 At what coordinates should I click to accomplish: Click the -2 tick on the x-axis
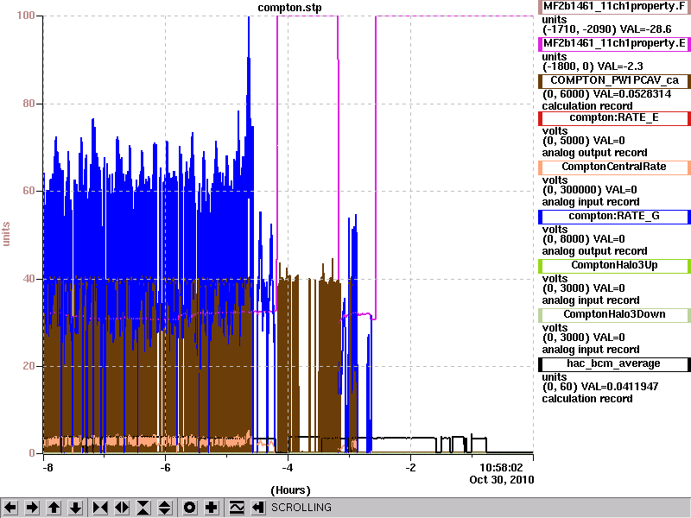point(410,467)
